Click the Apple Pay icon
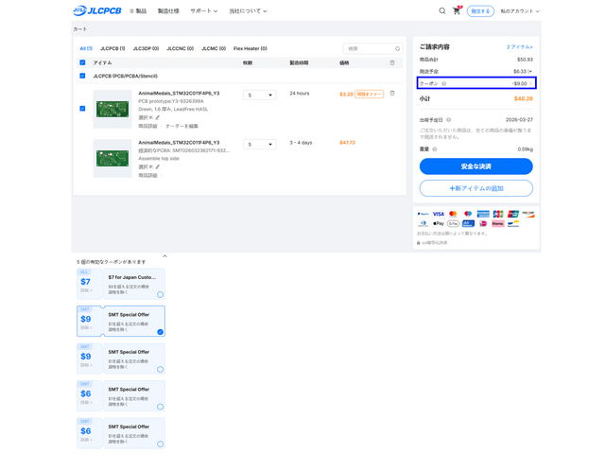The height and width of the screenshot is (454, 605). 438,223
